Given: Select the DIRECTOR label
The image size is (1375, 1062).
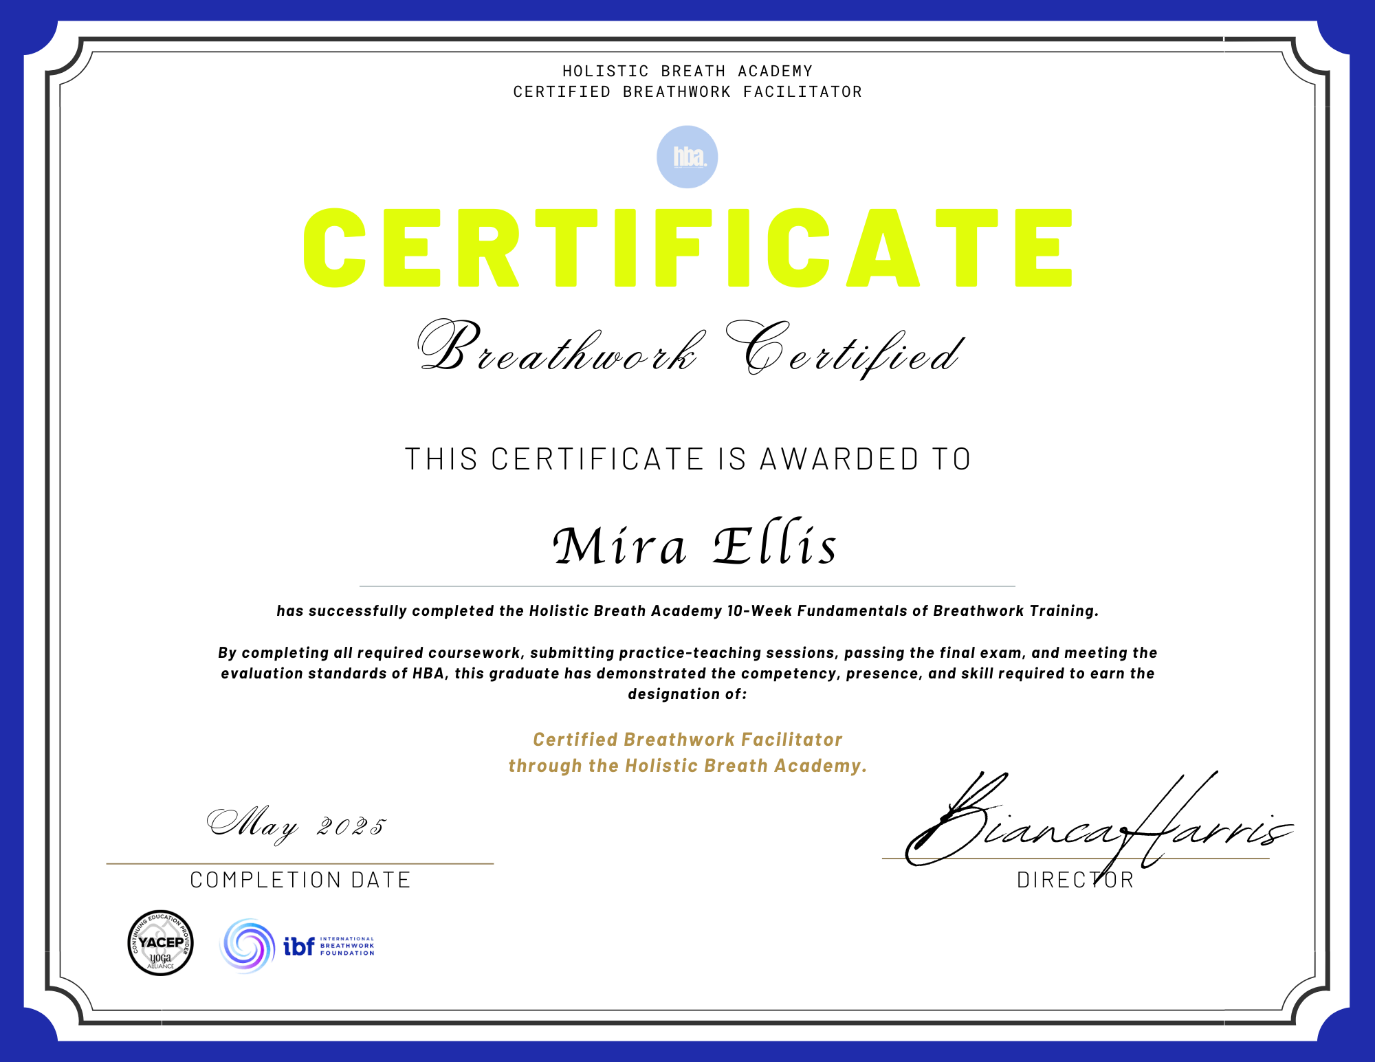Looking at the screenshot, I should click(x=1075, y=880).
